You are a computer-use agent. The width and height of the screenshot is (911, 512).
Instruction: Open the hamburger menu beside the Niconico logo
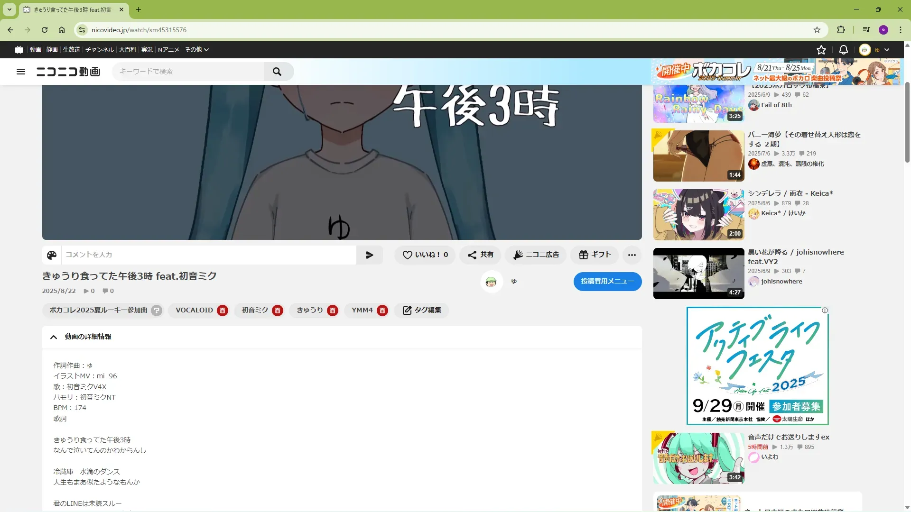21,72
